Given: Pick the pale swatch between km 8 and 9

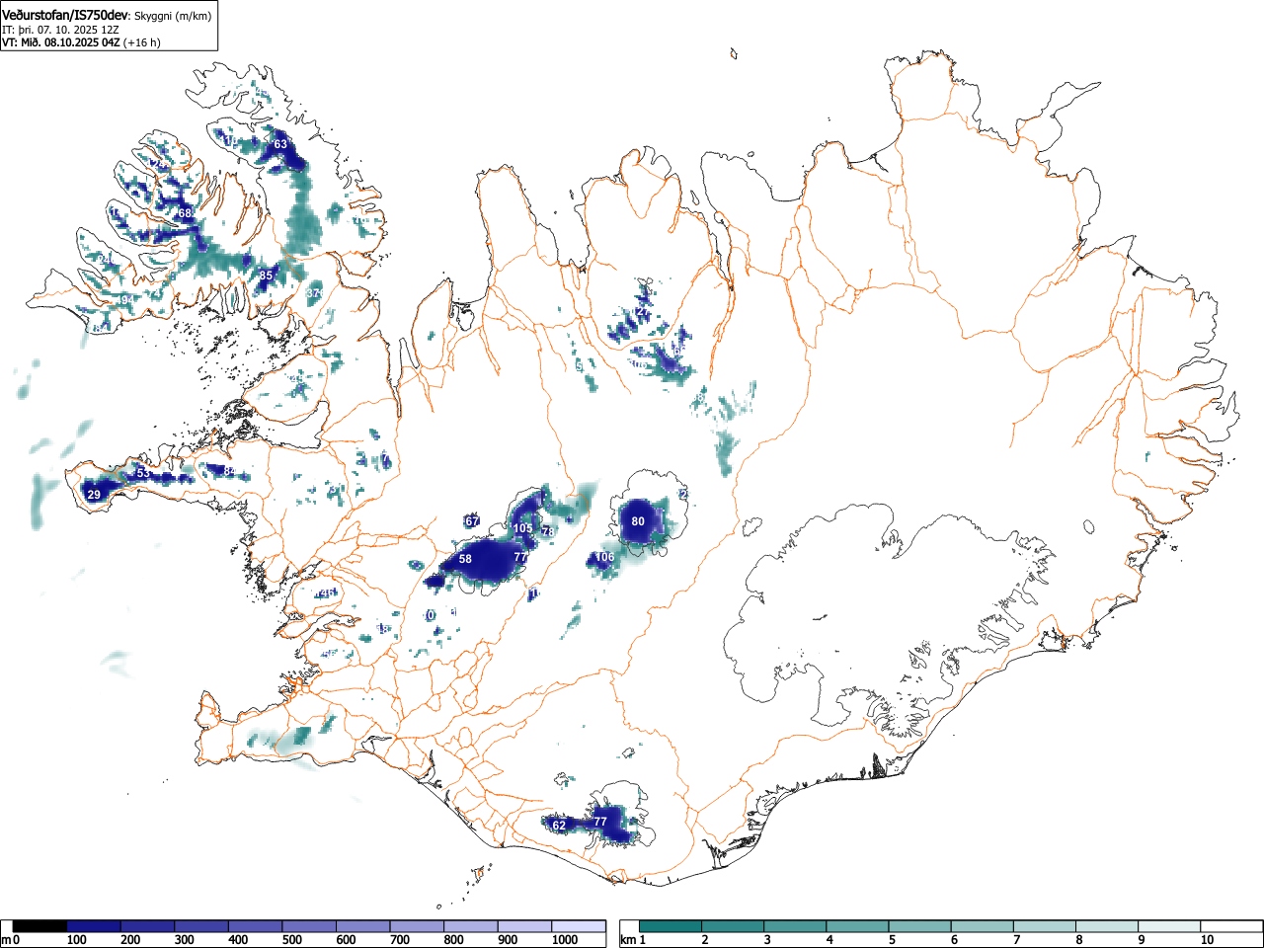Looking at the screenshot, I should (1107, 926).
